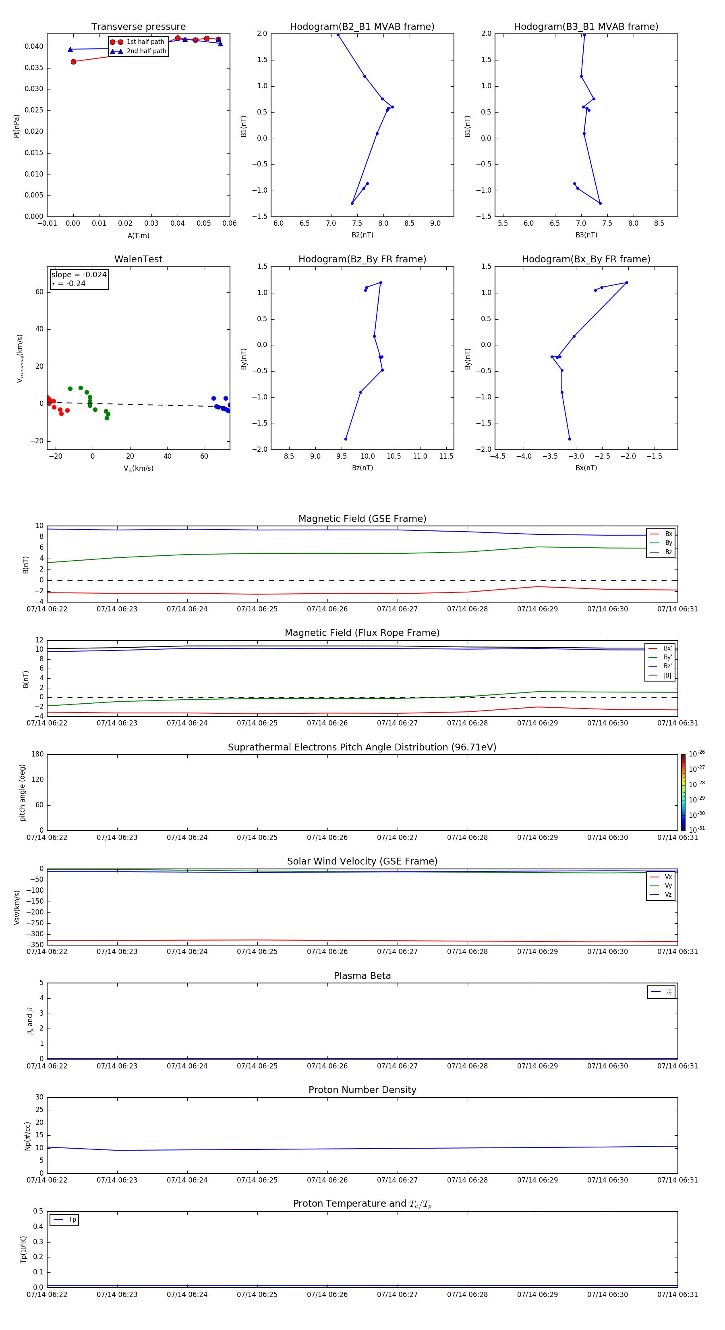This screenshot has width=725, height=1330.
Task: Click the "Hodogram(Bx_By FR frame)" title
Action: coord(586,259)
